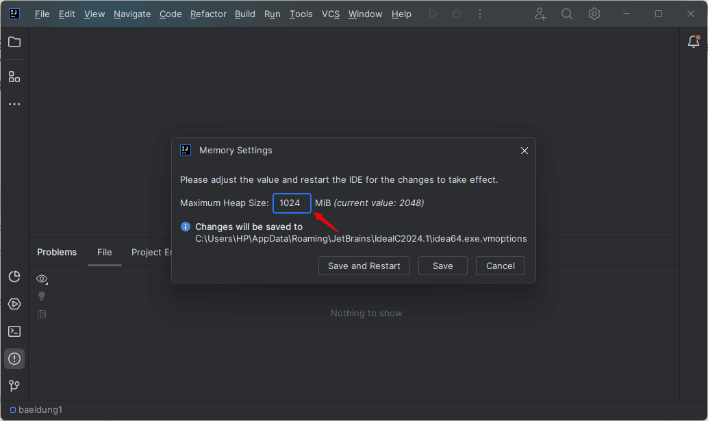Click the Problems panel title
Viewport: 708px width, 421px height.
[57, 252]
